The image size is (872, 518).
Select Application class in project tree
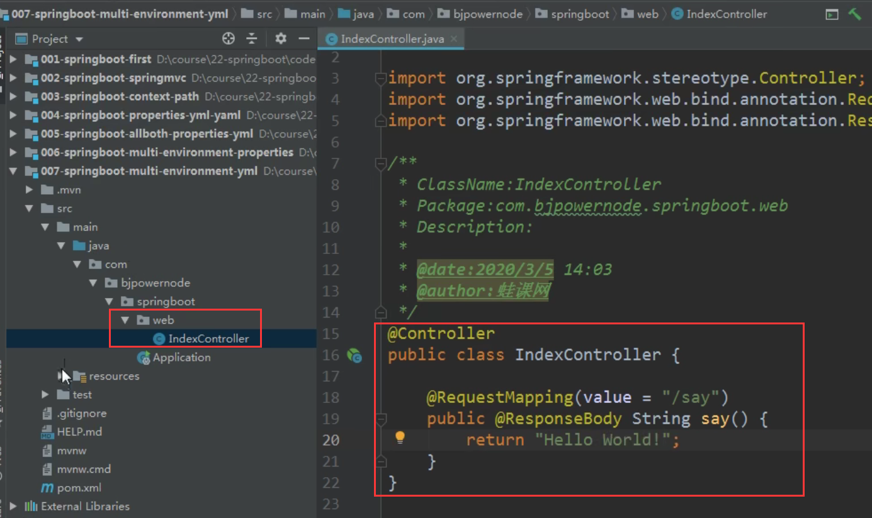tap(174, 357)
